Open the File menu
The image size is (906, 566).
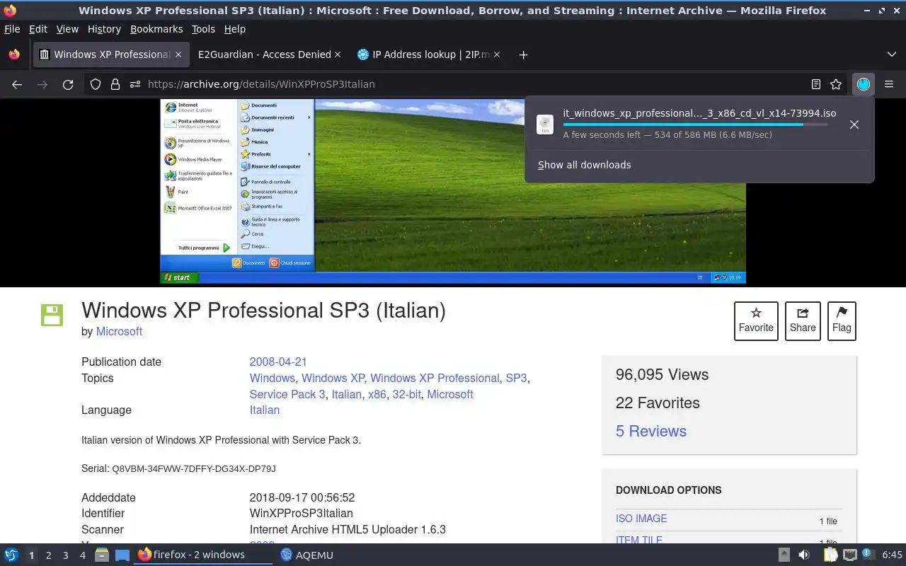pos(12,29)
